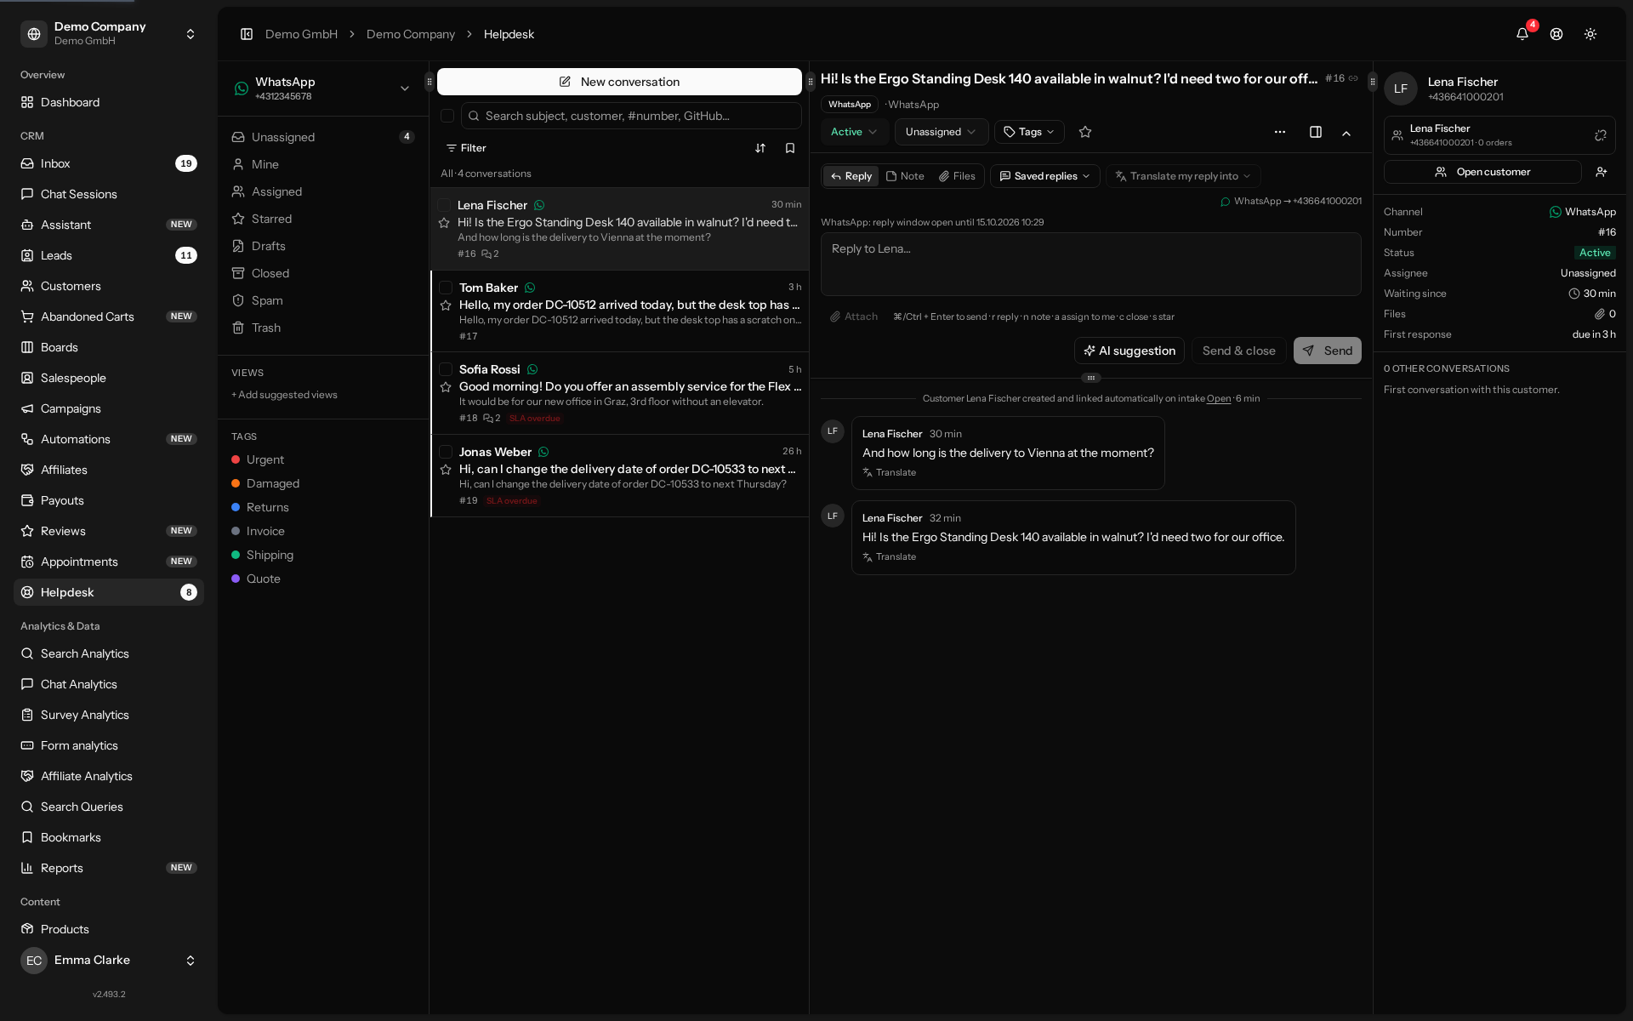The image size is (1633, 1021).
Task: Star Jonas Weber's conversation
Action: [x=446, y=469]
